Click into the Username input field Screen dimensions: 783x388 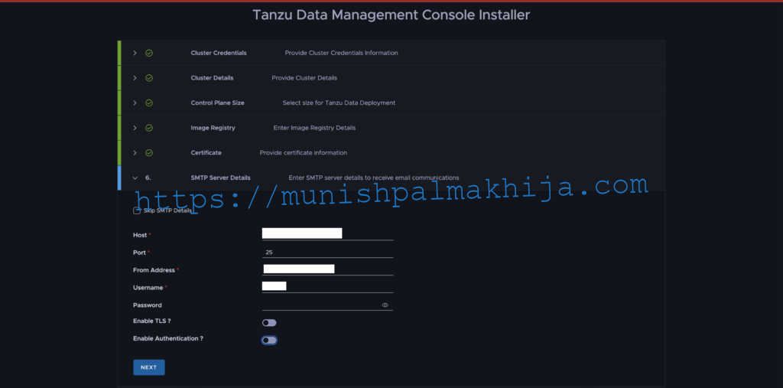point(327,286)
